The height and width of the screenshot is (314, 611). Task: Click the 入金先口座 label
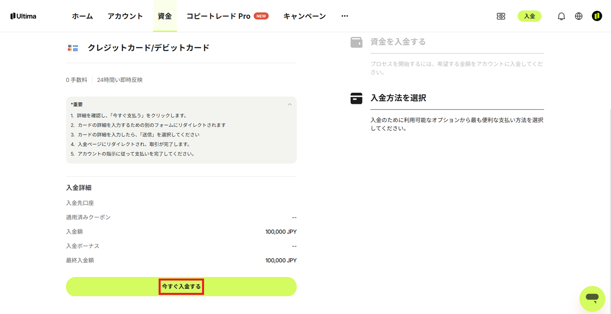tap(80, 203)
